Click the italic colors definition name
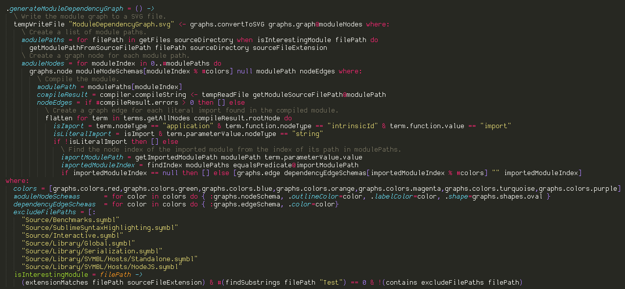The image size is (625, 289). (25, 188)
